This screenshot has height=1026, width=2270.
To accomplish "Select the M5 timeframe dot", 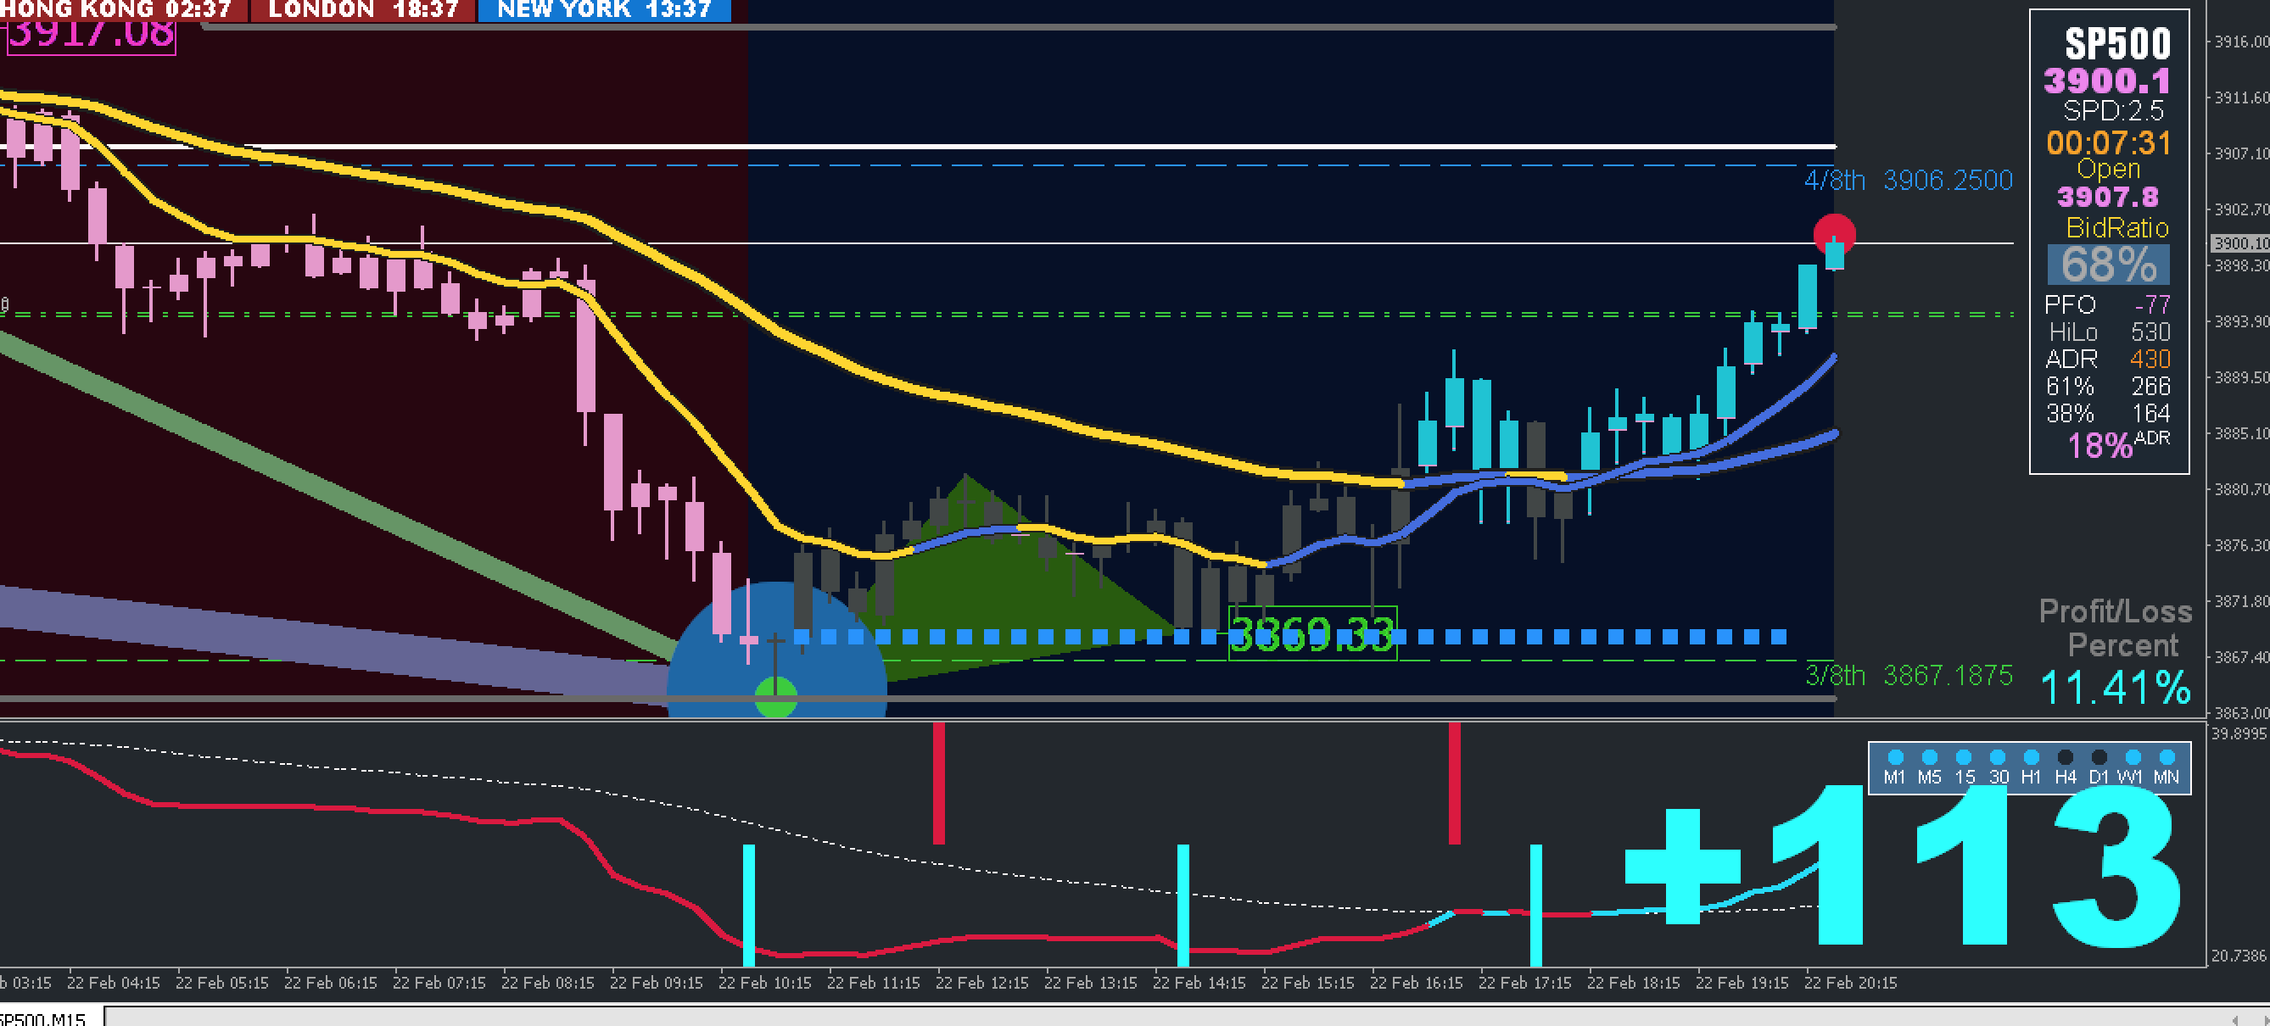I will pyautogui.click(x=1929, y=756).
